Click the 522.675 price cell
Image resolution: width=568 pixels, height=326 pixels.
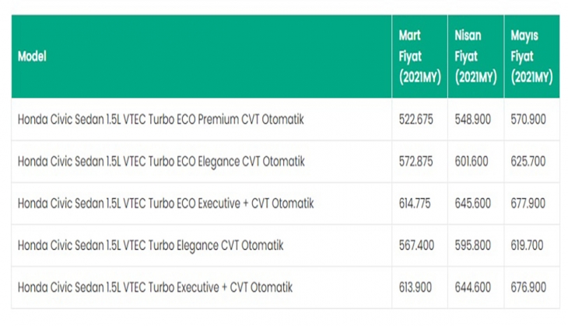pyautogui.click(x=415, y=120)
